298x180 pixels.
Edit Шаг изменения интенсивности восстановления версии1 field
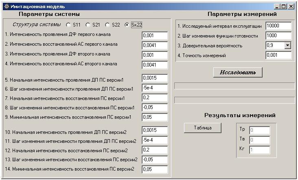(155, 107)
